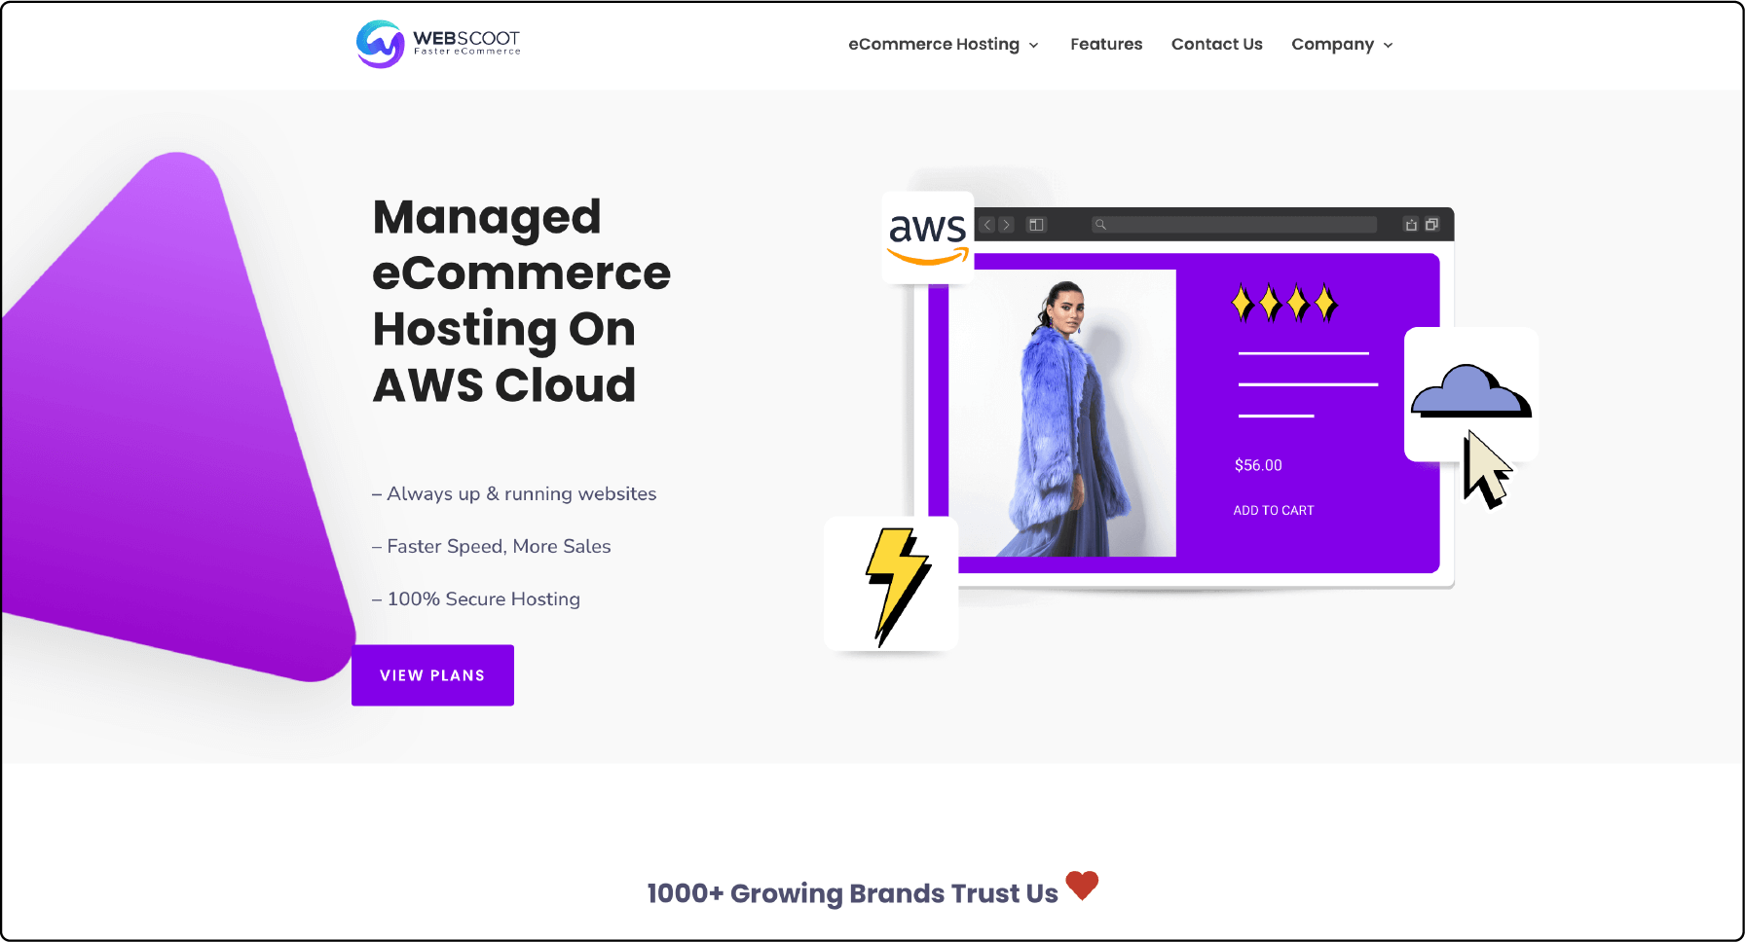Screen dimensions: 1745x942
Task: Click the browser forward arrow icon
Action: pos(1007,225)
